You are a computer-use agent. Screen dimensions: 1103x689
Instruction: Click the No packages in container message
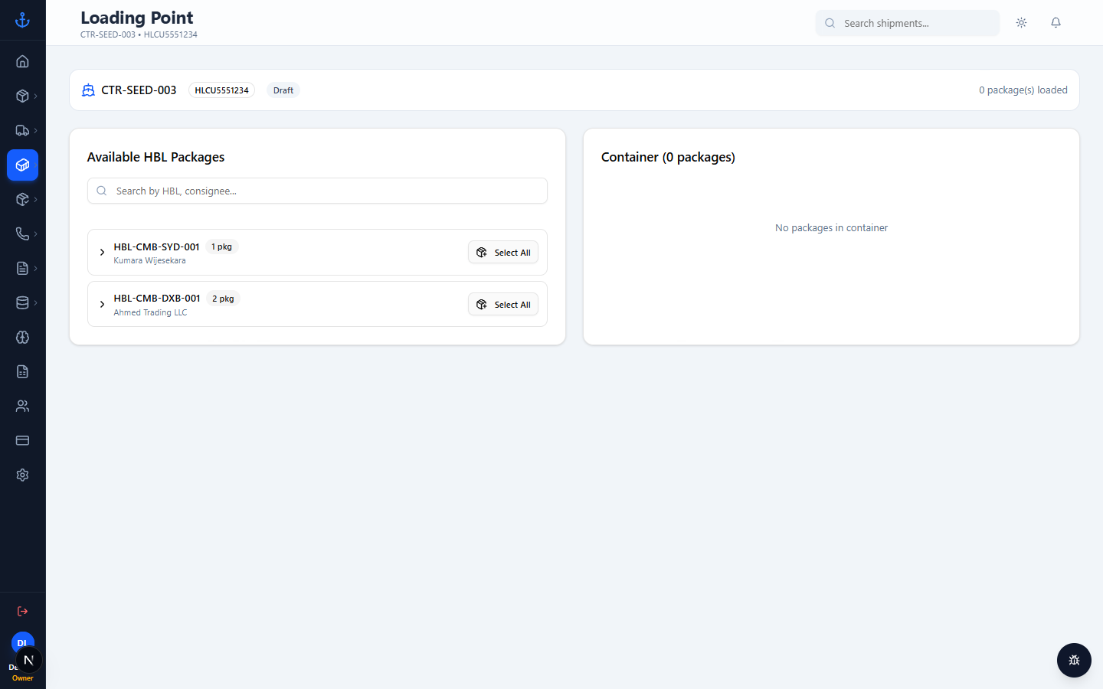tap(831, 228)
